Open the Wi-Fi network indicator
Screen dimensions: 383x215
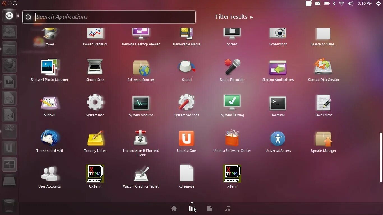tap(342, 3)
